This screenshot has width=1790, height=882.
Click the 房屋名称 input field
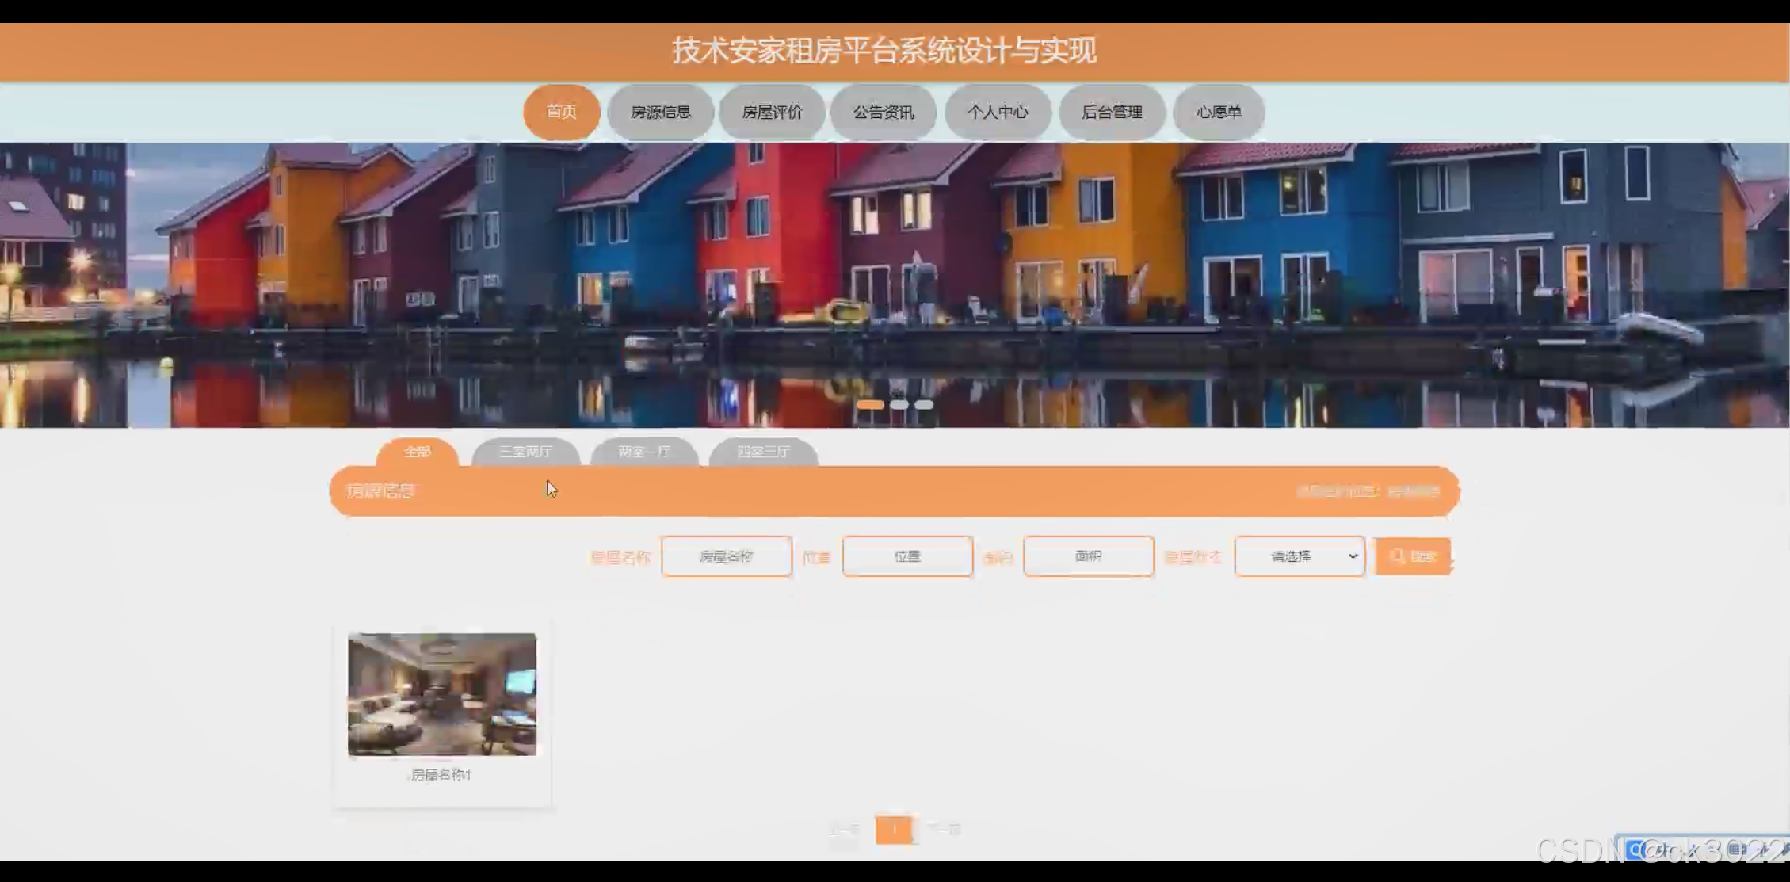tap(726, 556)
